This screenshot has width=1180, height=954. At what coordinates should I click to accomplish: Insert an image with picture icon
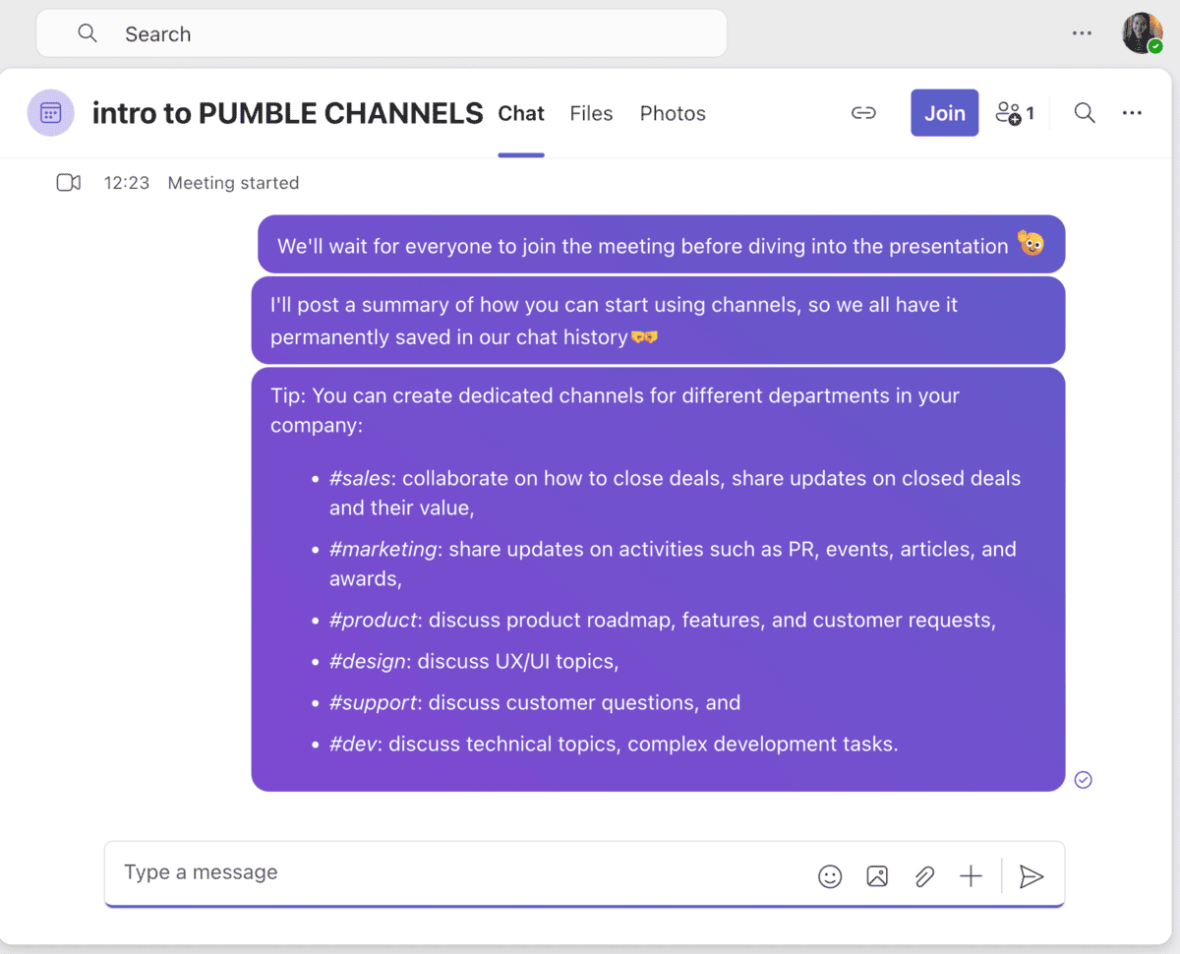877,876
